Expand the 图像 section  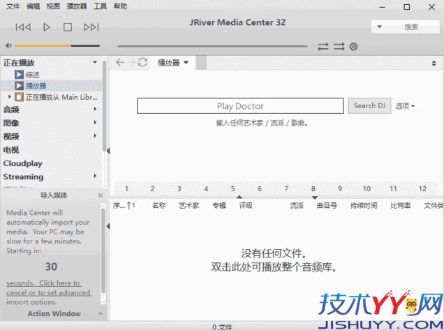[95, 122]
